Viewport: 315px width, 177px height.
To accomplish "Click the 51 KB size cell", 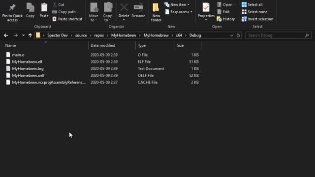I will click(x=194, y=61).
